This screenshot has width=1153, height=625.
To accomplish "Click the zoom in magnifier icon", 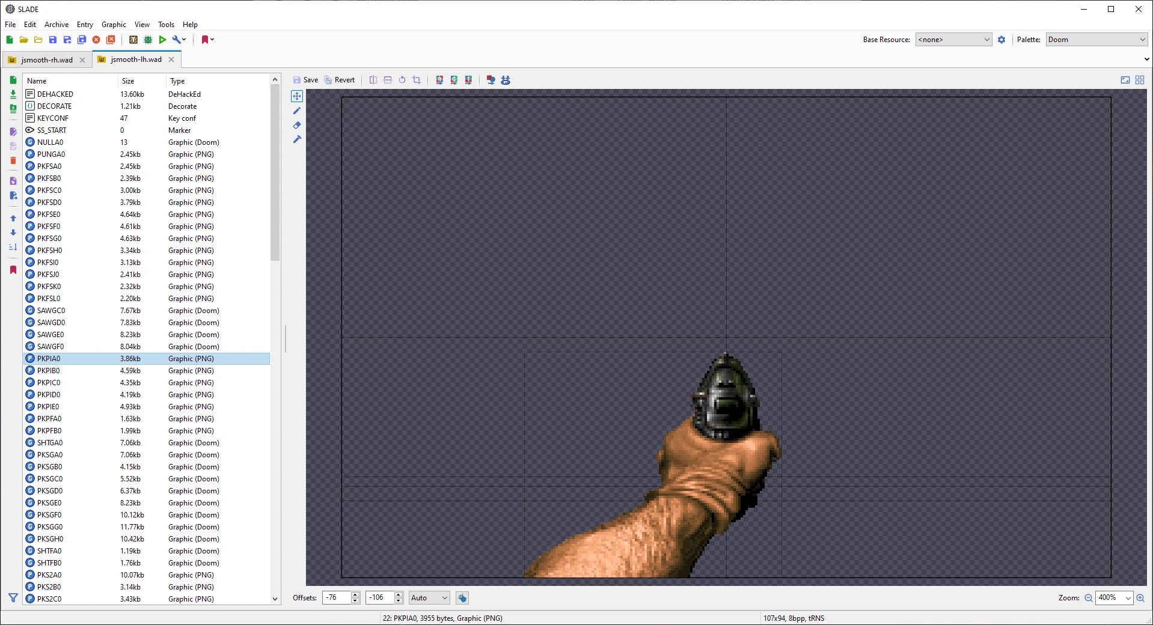I will 1140,598.
